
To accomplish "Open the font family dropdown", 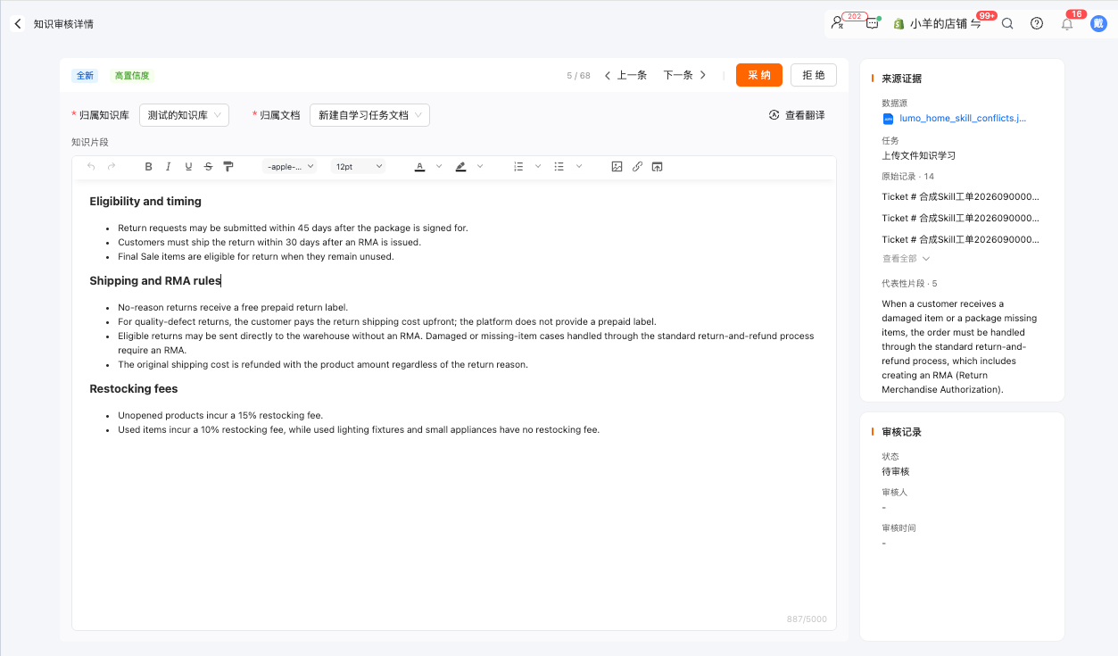I will pyautogui.click(x=290, y=167).
